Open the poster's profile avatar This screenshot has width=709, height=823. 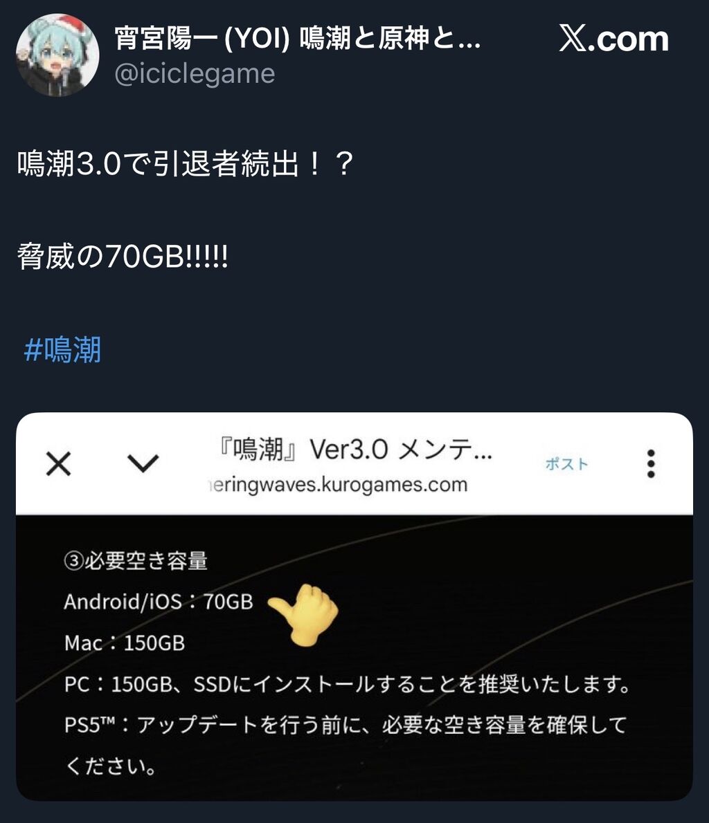[x=57, y=55]
